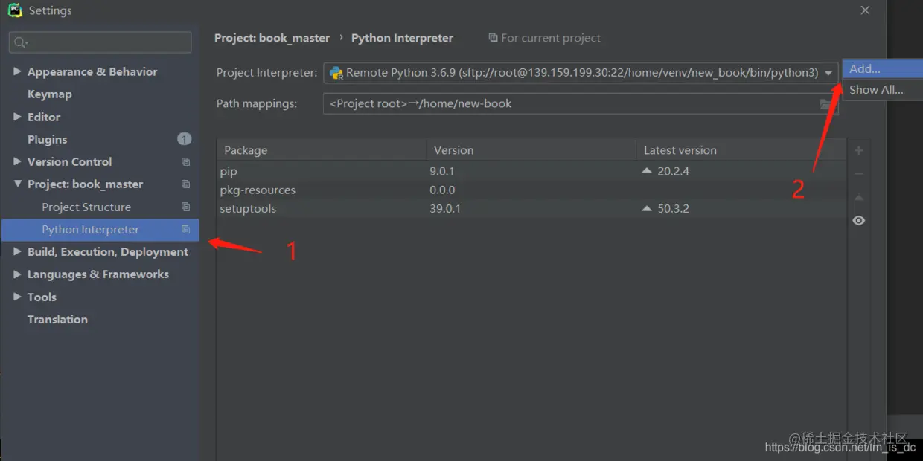Viewport: 923px width, 461px height.
Task: Click the Python interpreter icon in dropdown
Action: pos(336,73)
